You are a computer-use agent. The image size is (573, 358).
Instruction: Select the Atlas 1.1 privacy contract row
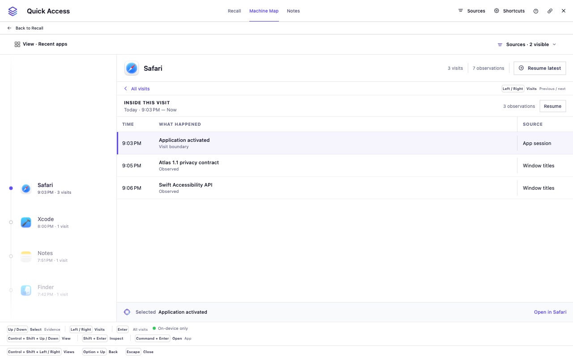click(x=345, y=166)
